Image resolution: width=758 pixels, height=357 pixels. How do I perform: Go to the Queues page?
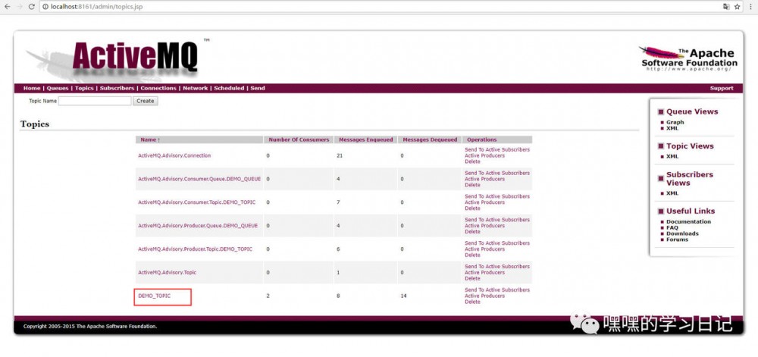(58, 89)
